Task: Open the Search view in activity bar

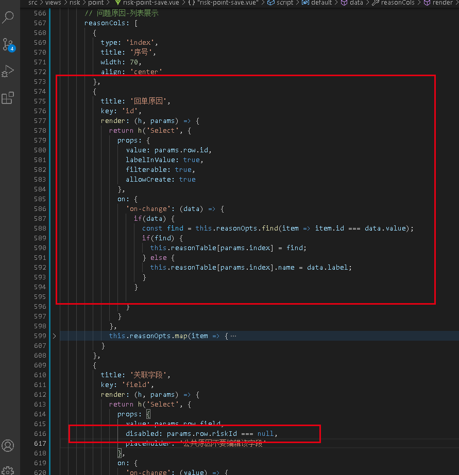Action: (8, 17)
